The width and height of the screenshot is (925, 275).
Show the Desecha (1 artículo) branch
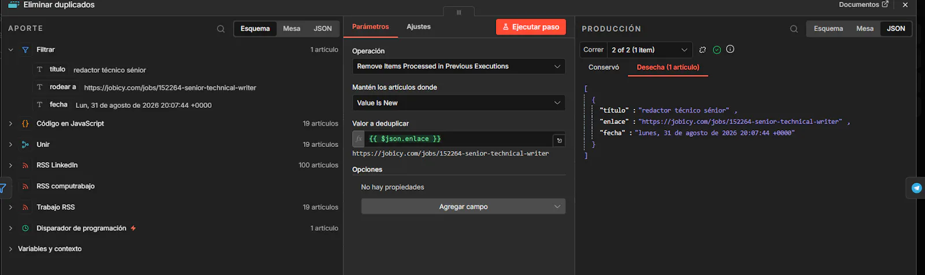tap(668, 67)
